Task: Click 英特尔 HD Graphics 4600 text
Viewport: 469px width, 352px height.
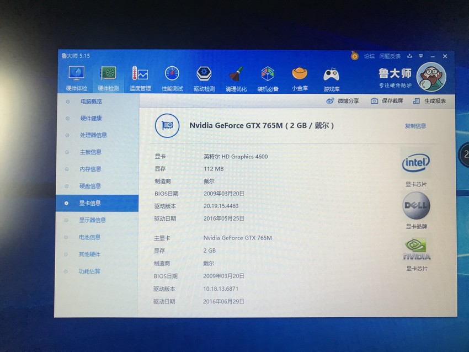Action: point(236,156)
